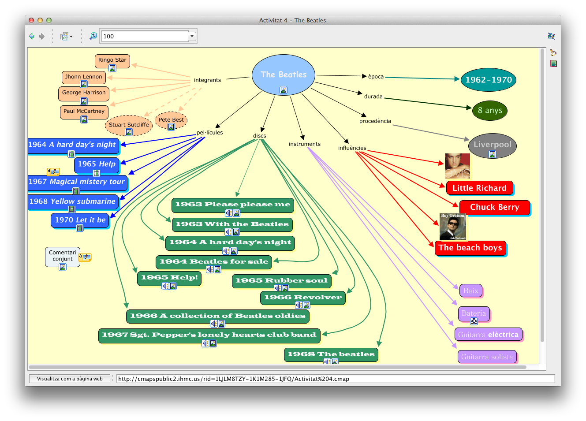The width and height of the screenshot is (586, 421).
Task: Open image icon inside The Beatles node
Action: point(284,90)
